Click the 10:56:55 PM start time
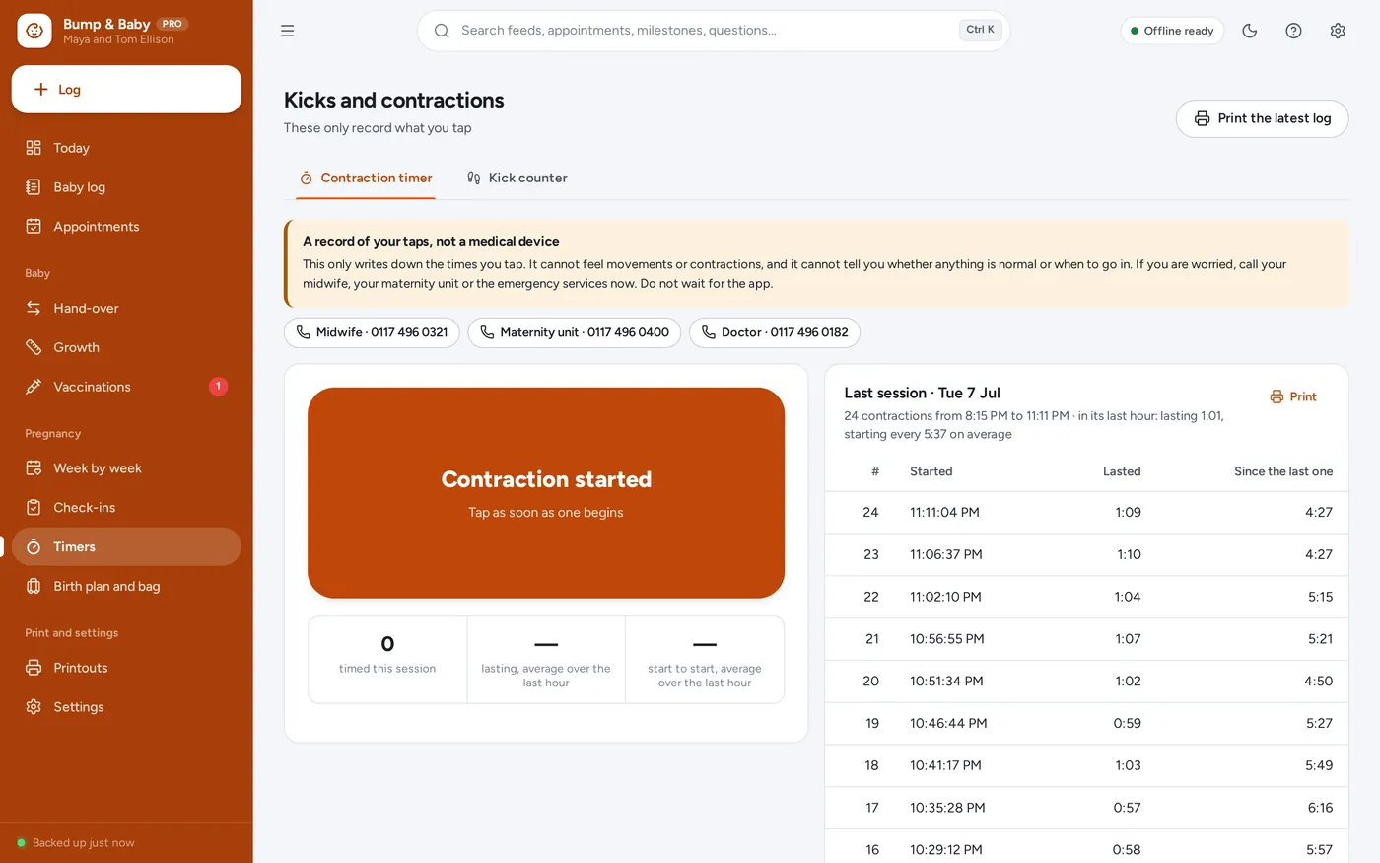The width and height of the screenshot is (1380, 863). coord(947,639)
